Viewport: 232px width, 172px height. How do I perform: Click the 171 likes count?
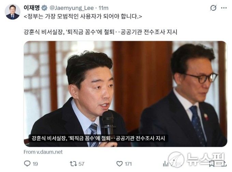tap(128, 164)
